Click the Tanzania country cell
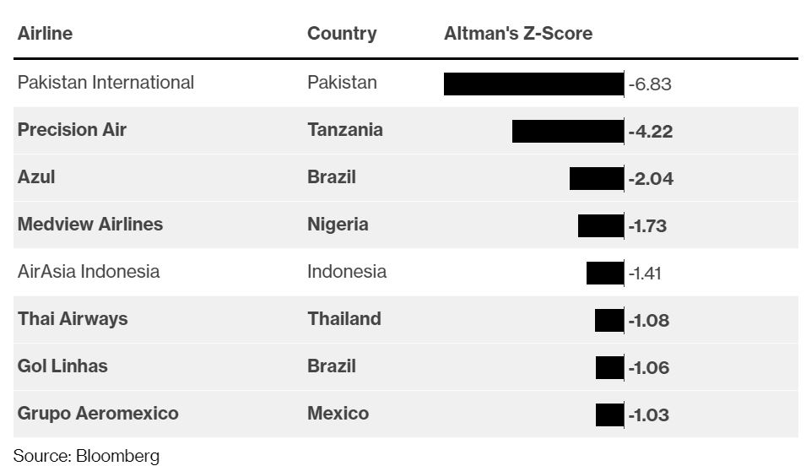The width and height of the screenshot is (806, 466). (345, 130)
